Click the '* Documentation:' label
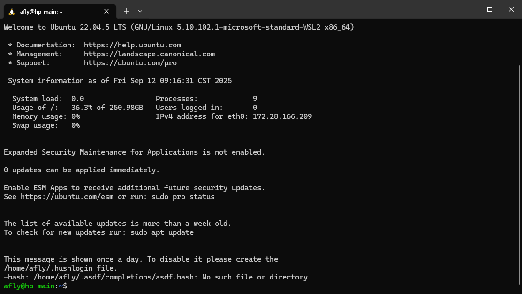The image size is (522, 294). coord(42,45)
